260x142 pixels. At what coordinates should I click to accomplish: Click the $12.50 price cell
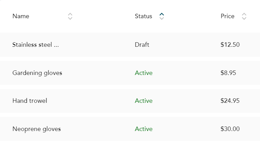230,45
